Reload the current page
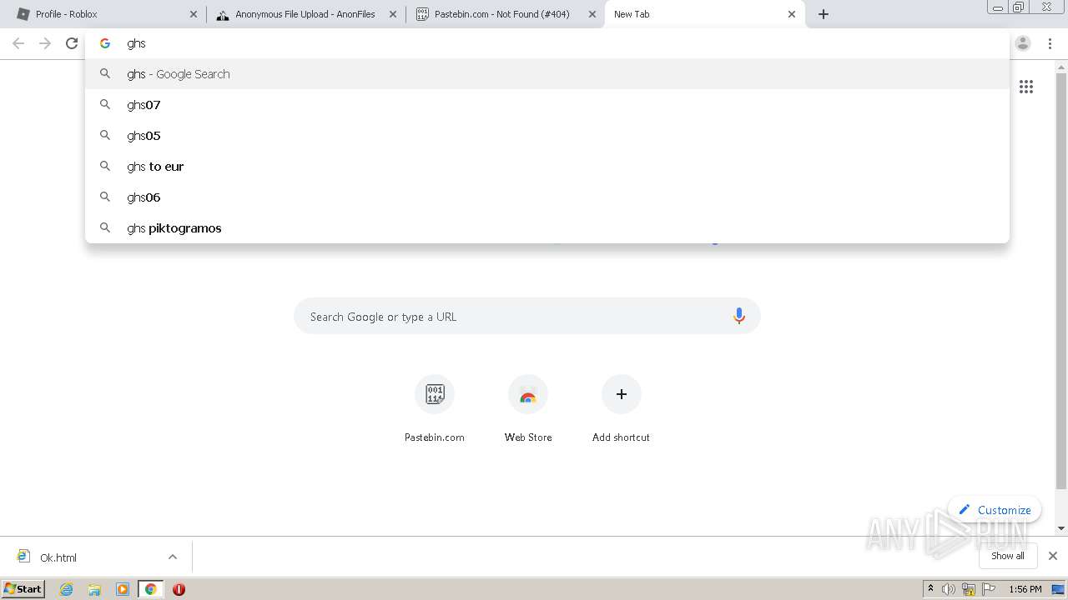Screen dimensions: 1068x600 click(72, 43)
